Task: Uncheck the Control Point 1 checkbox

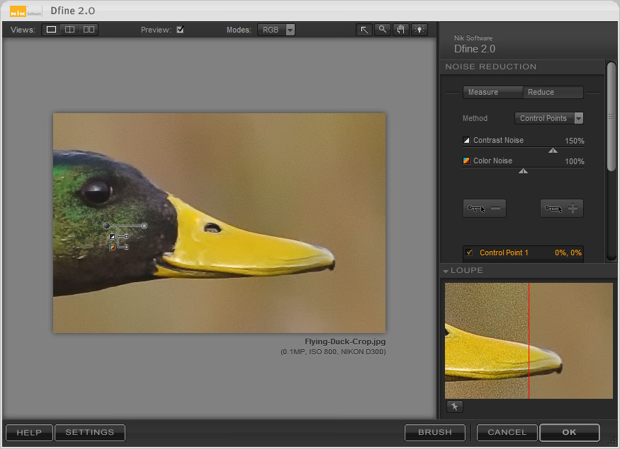Action: 469,252
